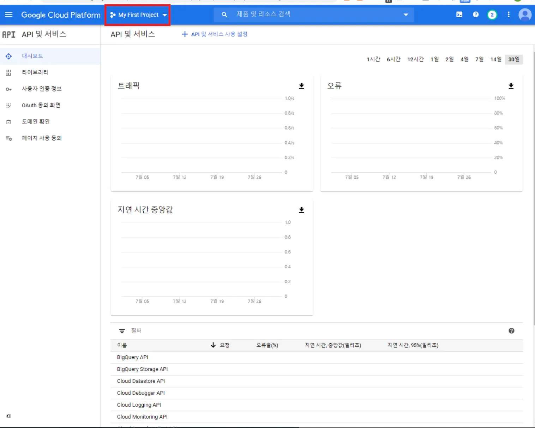Screen dimensions: 535x428
Task: Select the 1일 time range
Action: coord(434,59)
